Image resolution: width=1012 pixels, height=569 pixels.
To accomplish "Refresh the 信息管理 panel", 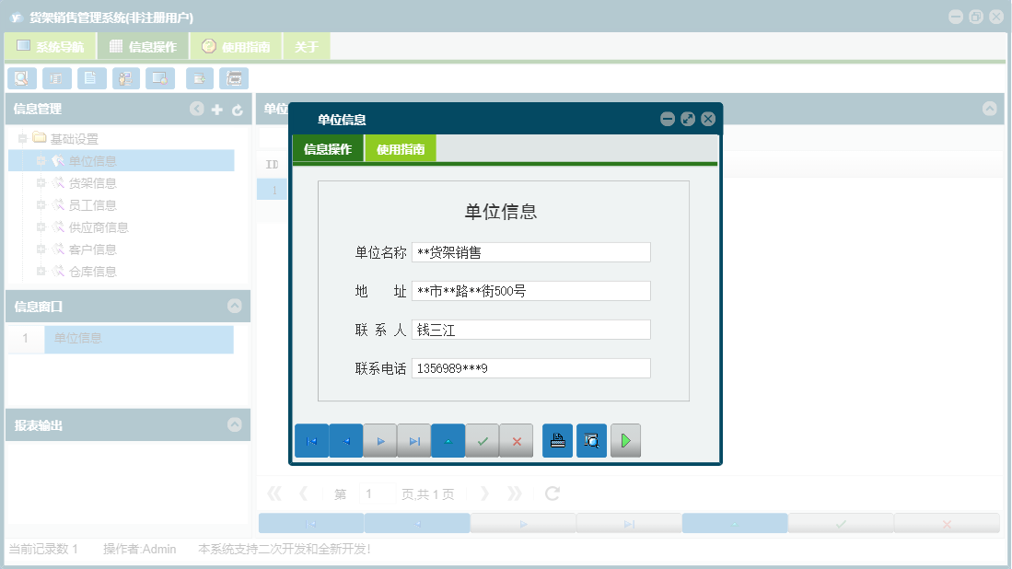I will (x=237, y=109).
